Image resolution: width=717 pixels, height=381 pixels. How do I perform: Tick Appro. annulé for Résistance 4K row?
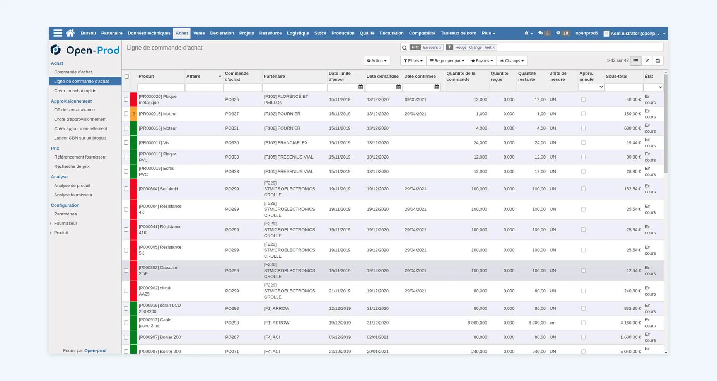pos(583,209)
